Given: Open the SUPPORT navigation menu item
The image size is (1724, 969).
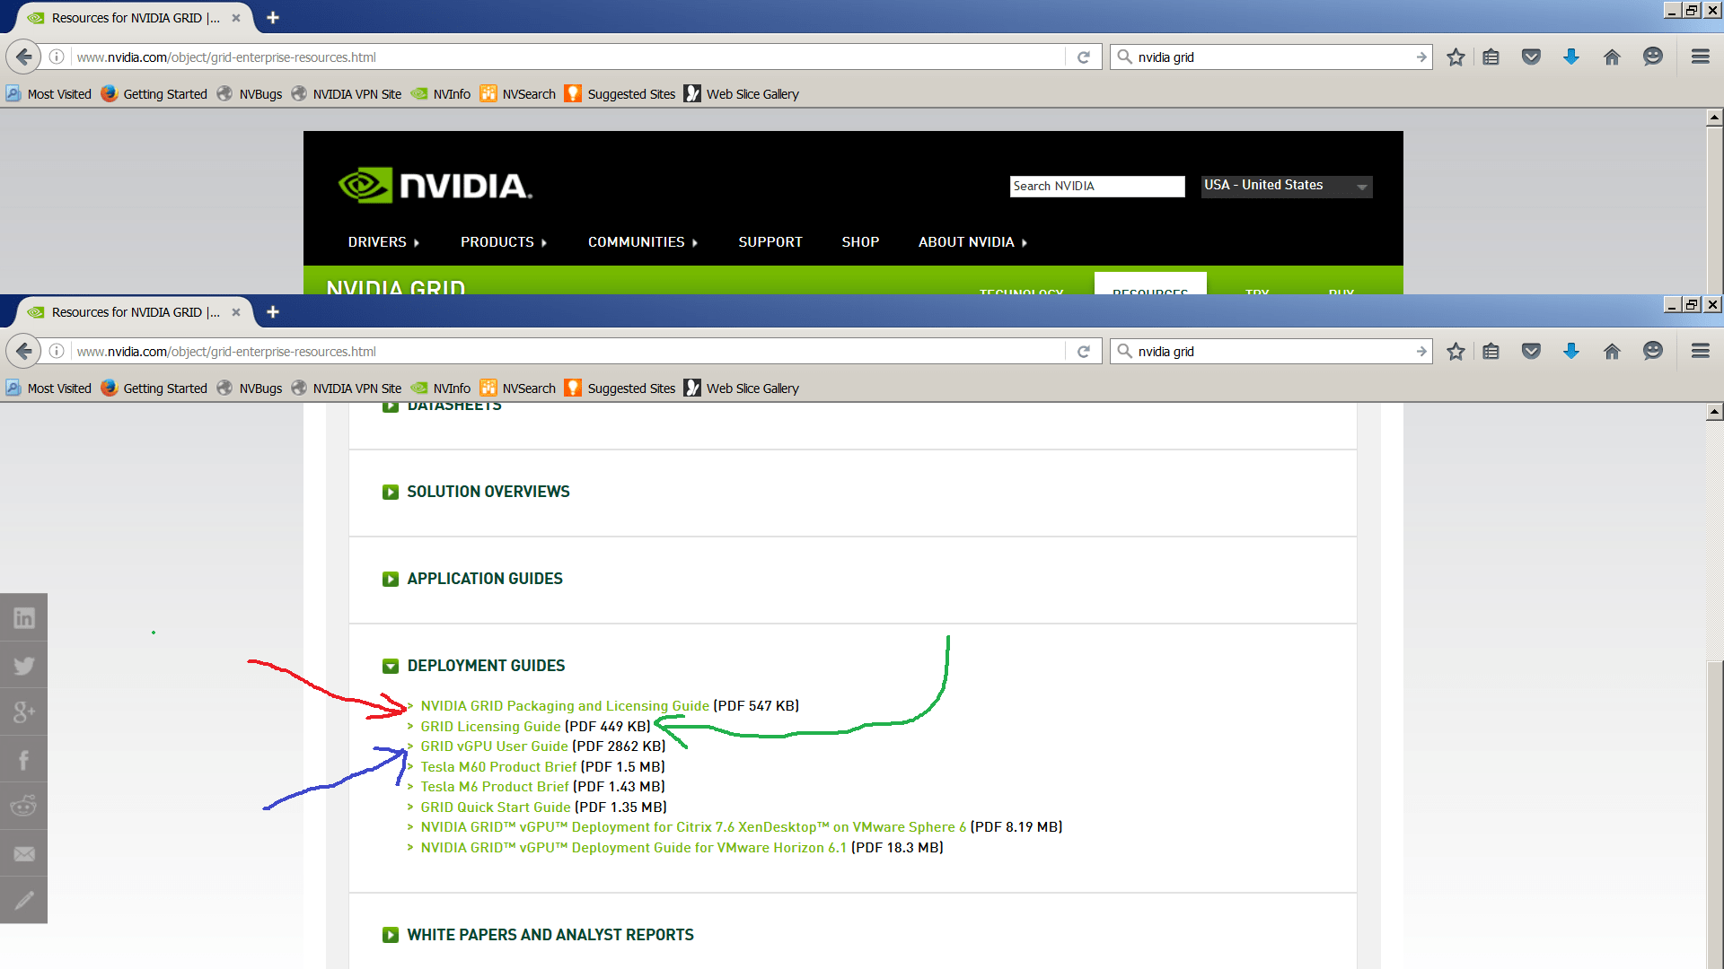Looking at the screenshot, I should 770,242.
